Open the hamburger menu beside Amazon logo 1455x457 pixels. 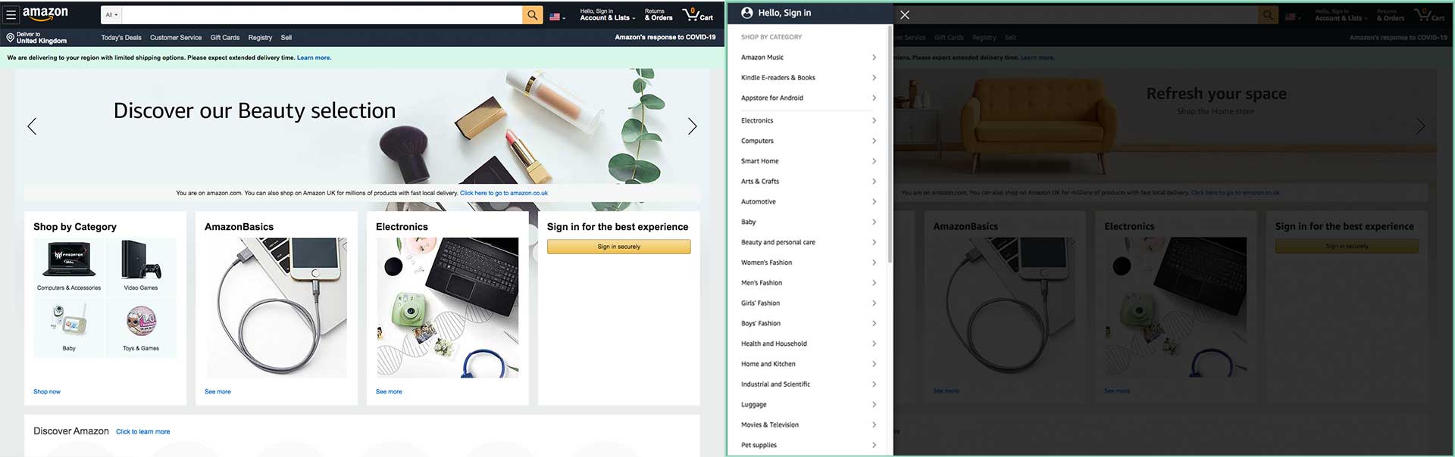pyautogui.click(x=11, y=14)
